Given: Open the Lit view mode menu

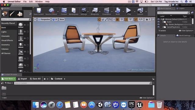Looking at the screenshot, I should [x=55, y=20].
